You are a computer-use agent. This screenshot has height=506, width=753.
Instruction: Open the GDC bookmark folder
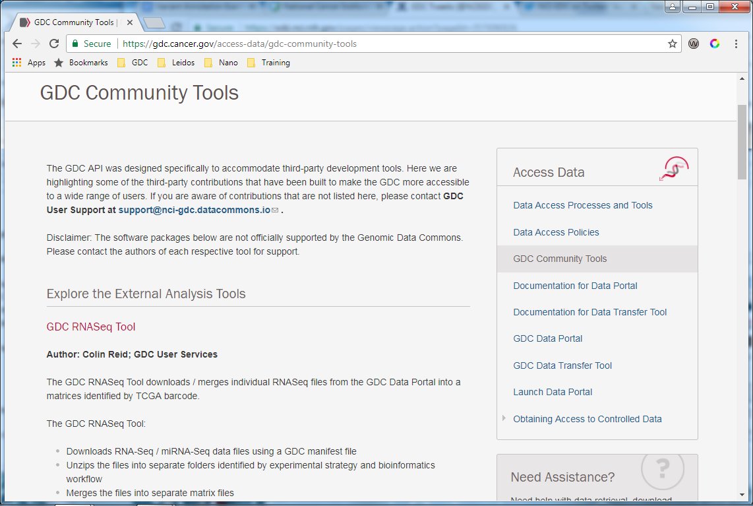tap(133, 63)
